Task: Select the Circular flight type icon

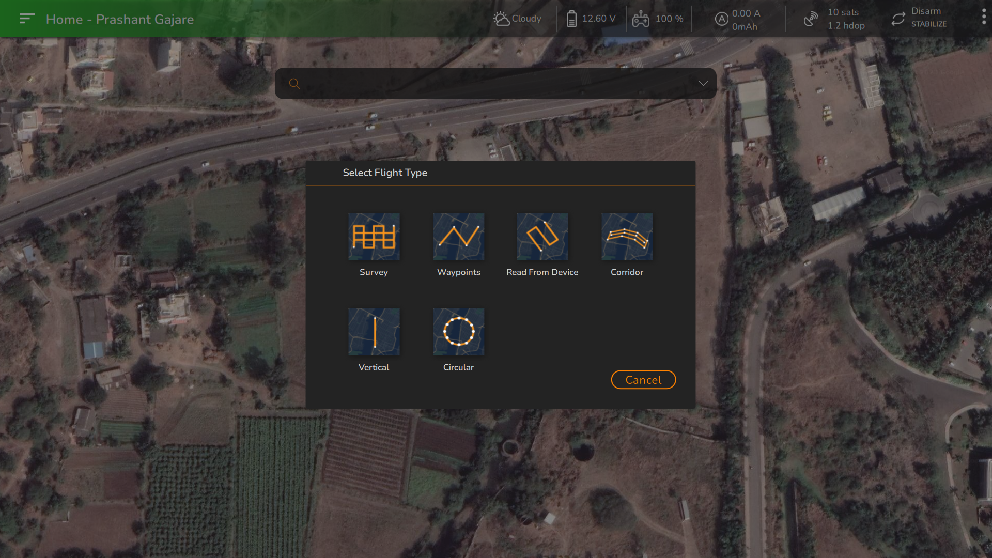Action: coord(458,331)
